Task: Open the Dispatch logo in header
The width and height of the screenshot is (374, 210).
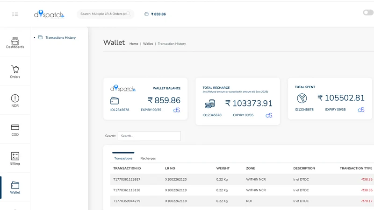Action: (x=49, y=14)
